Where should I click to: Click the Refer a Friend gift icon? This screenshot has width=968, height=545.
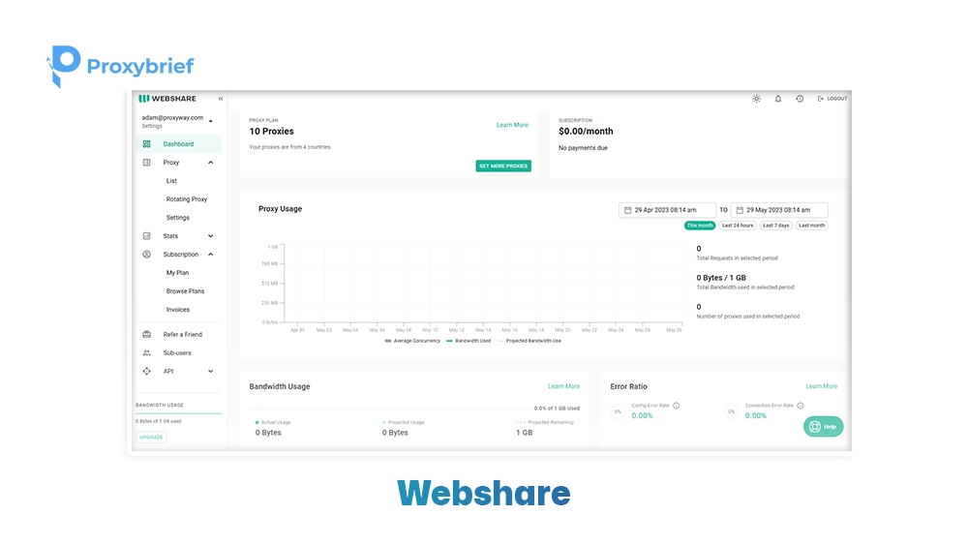pyautogui.click(x=147, y=335)
